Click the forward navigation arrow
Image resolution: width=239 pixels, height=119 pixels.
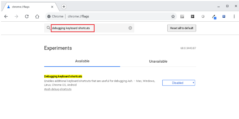pos(16,16)
